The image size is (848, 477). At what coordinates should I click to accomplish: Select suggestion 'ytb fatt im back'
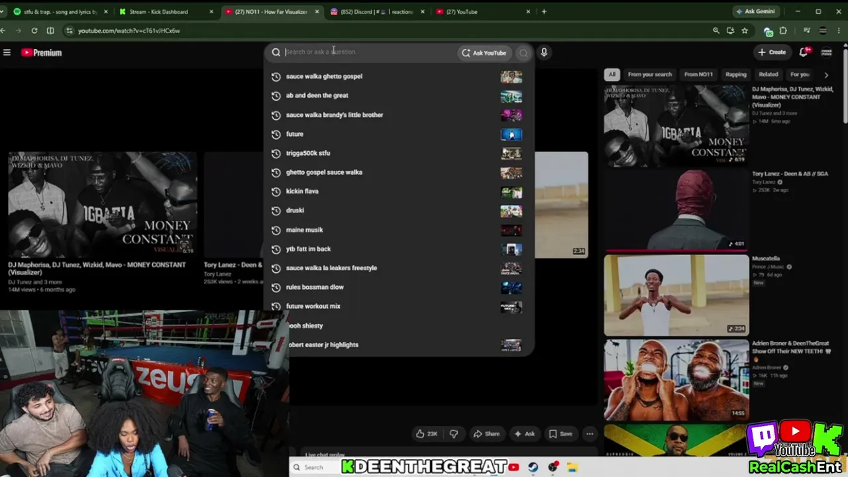(398, 249)
